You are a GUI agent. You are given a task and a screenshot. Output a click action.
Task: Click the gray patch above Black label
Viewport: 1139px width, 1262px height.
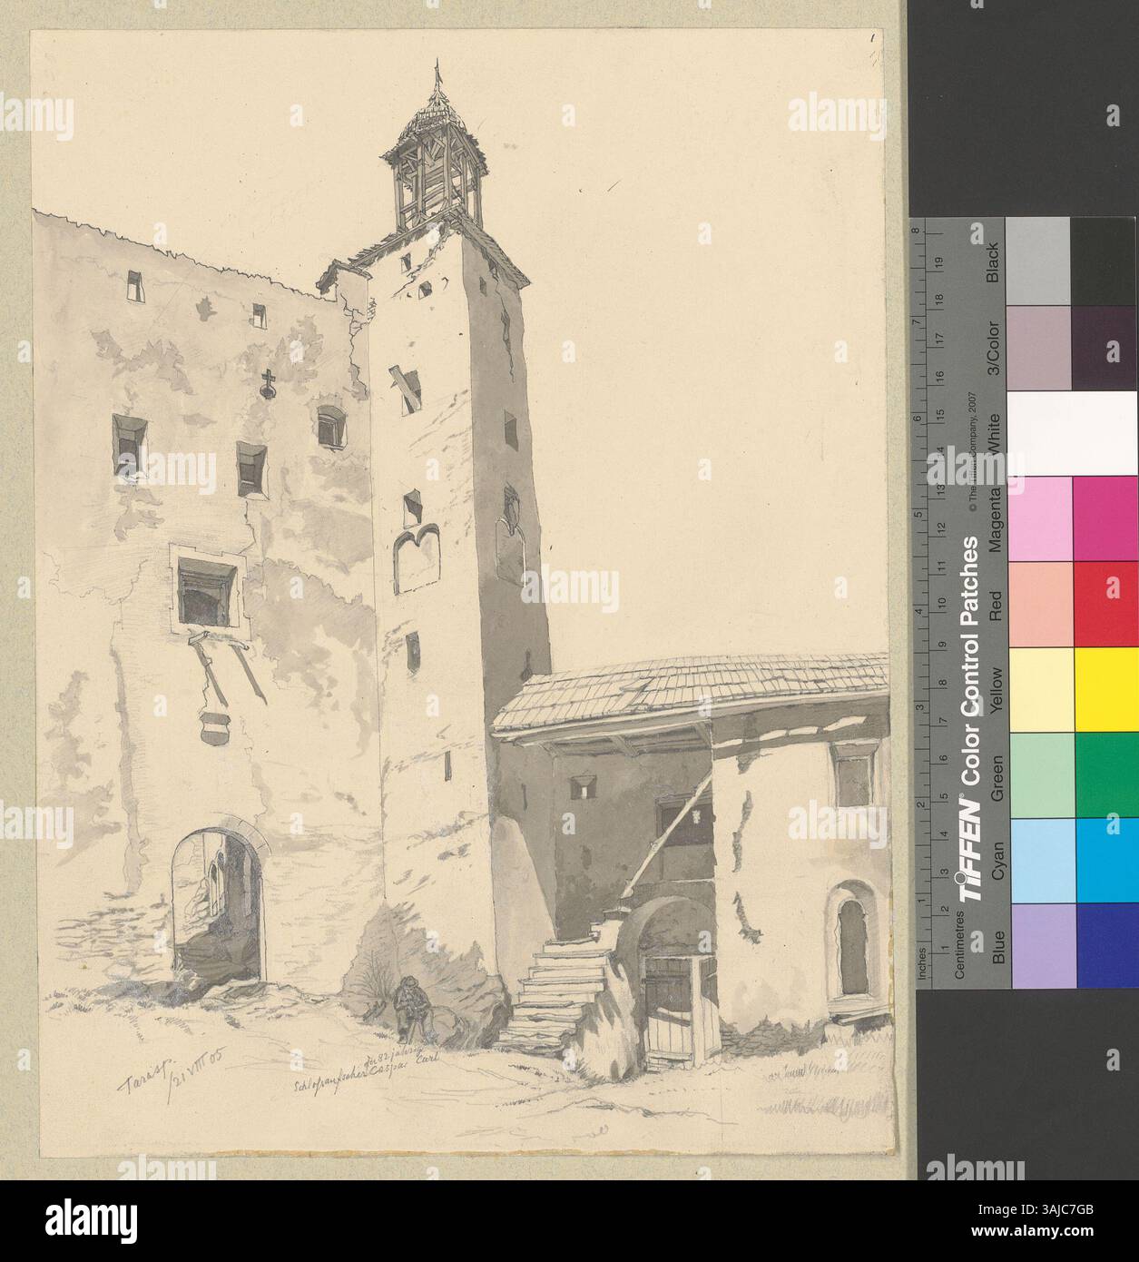click(x=1038, y=261)
